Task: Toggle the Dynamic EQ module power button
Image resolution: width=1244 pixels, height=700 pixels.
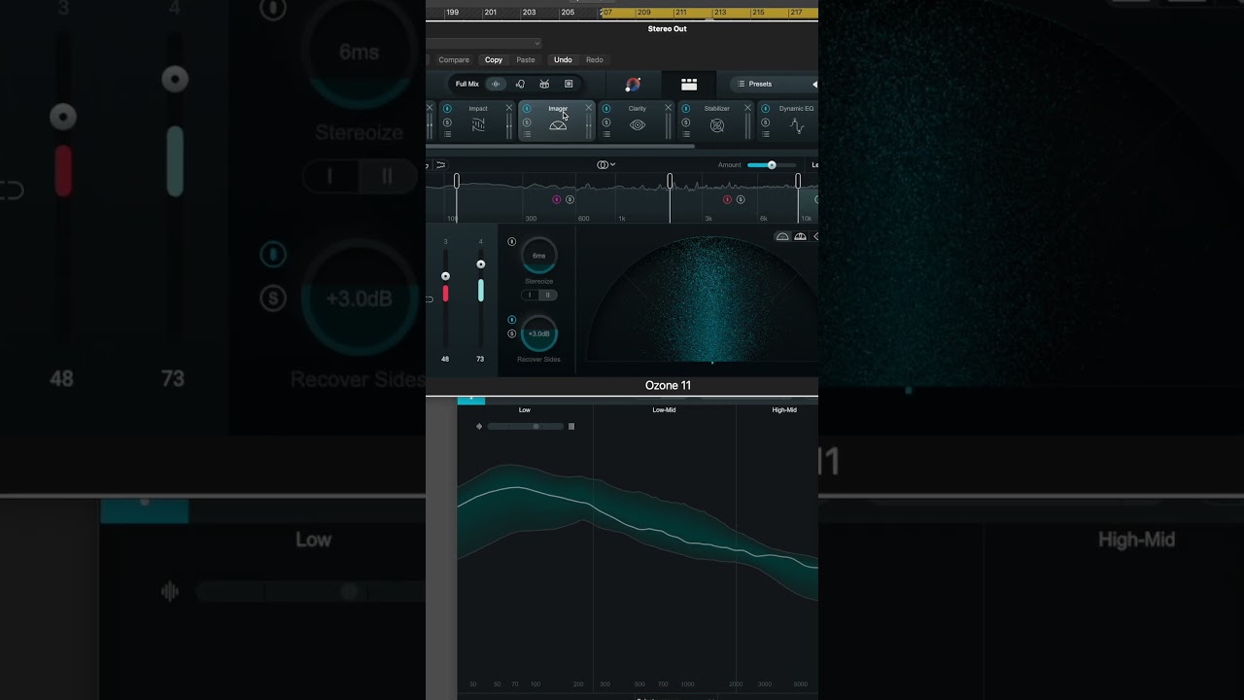Action: pyautogui.click(x=765, y=109)
